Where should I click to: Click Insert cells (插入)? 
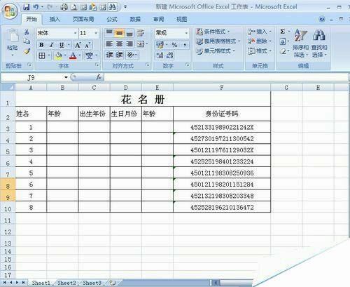coord(260,32)
